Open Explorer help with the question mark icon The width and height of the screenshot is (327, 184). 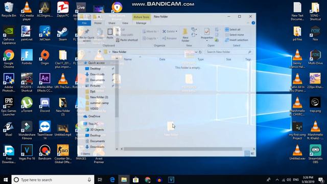[253, 22]
